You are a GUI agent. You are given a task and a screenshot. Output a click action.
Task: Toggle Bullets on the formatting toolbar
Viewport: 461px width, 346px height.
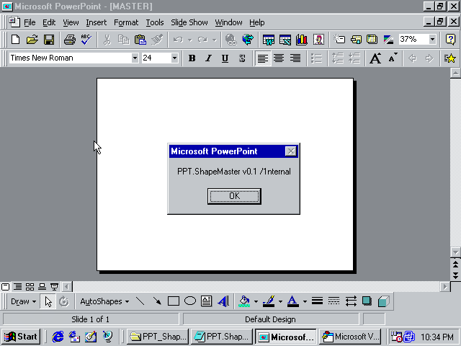pos(316,58)
